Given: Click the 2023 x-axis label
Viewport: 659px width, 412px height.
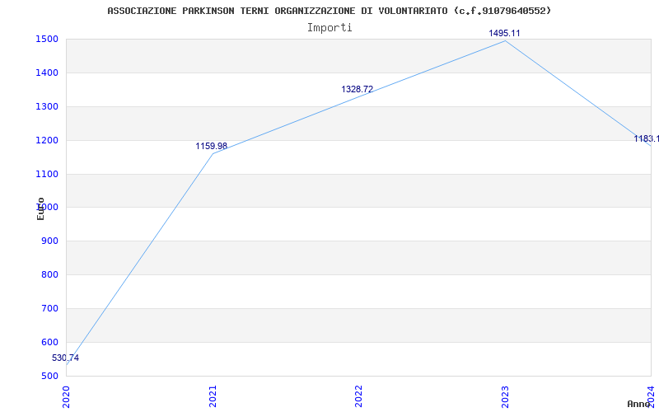Looking at the screenshot, I should [x=505, y=397].
